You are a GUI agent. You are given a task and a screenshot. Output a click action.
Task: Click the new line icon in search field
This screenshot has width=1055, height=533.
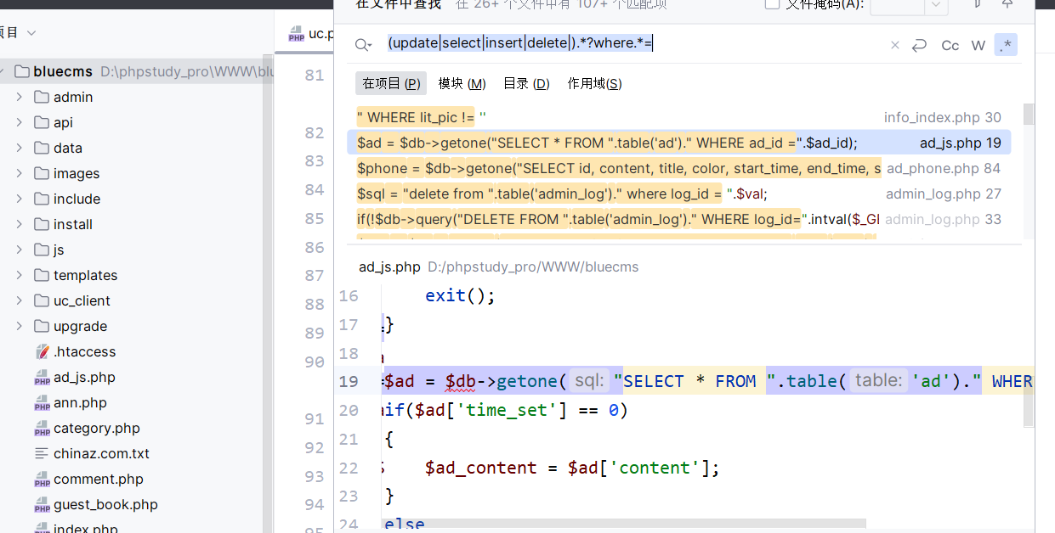click(919, 45)
